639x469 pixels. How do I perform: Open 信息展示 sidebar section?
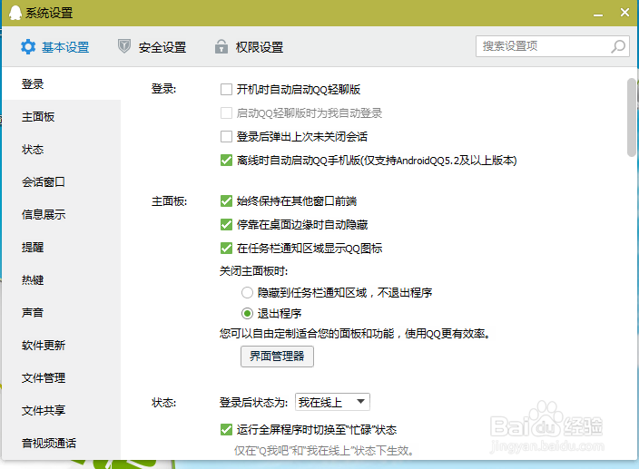(62, 215)
